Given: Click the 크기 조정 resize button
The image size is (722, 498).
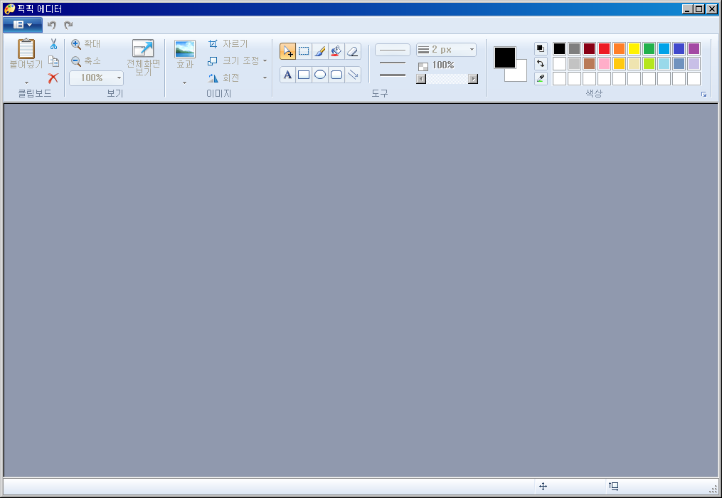Looking at the screenshot, I should (233, 60).
